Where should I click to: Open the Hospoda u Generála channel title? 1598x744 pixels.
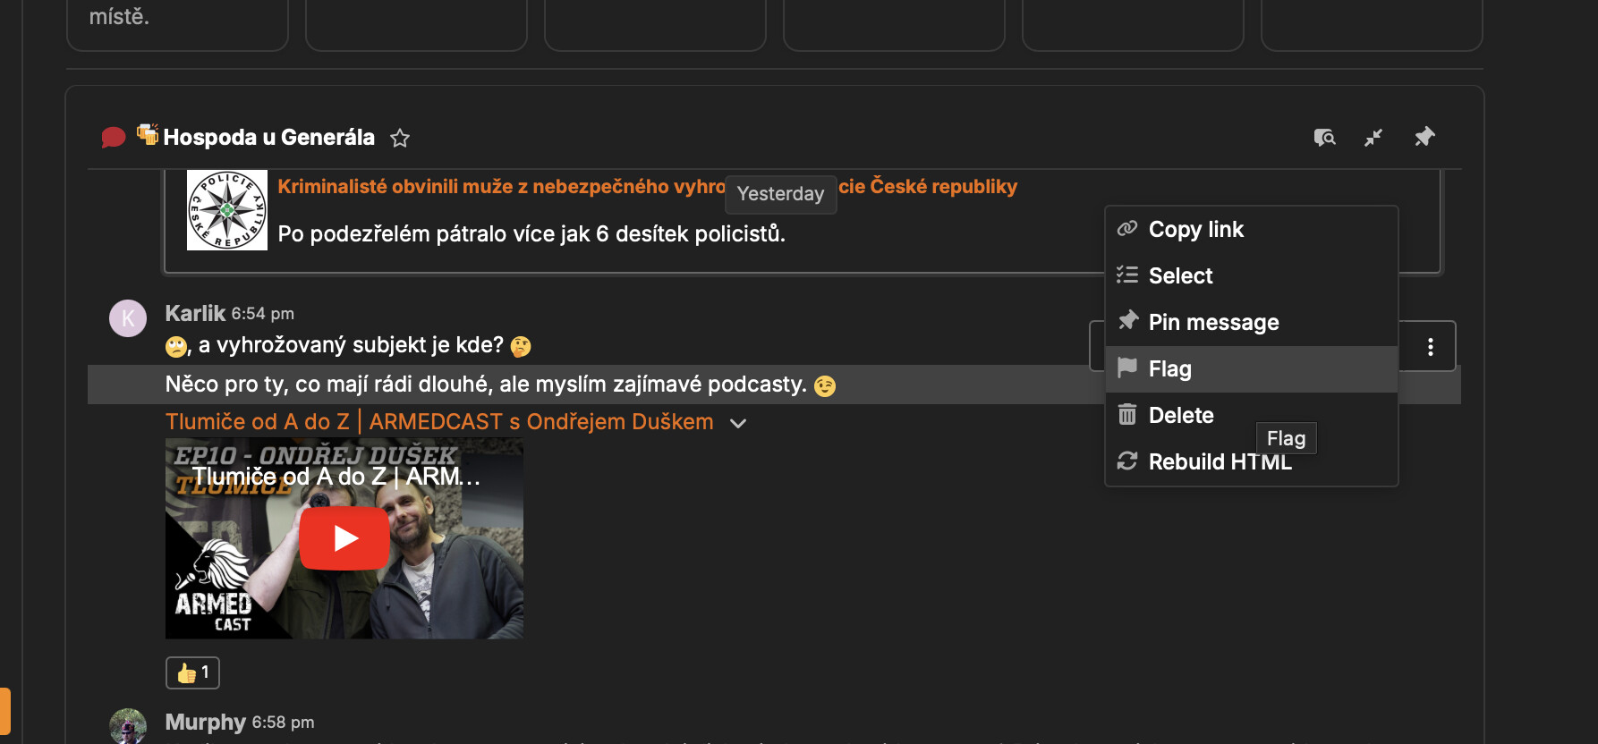point(269,138)
